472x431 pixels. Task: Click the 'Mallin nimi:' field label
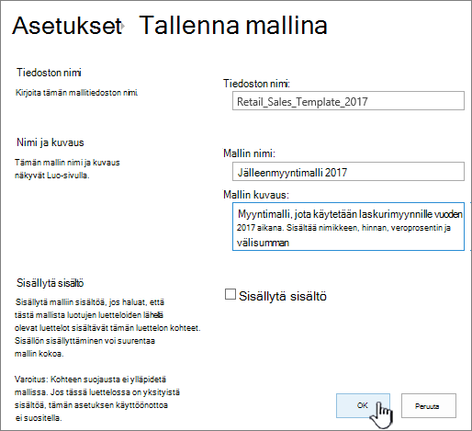pos(249,153)
